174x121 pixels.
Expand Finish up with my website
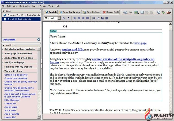[18, 67]
